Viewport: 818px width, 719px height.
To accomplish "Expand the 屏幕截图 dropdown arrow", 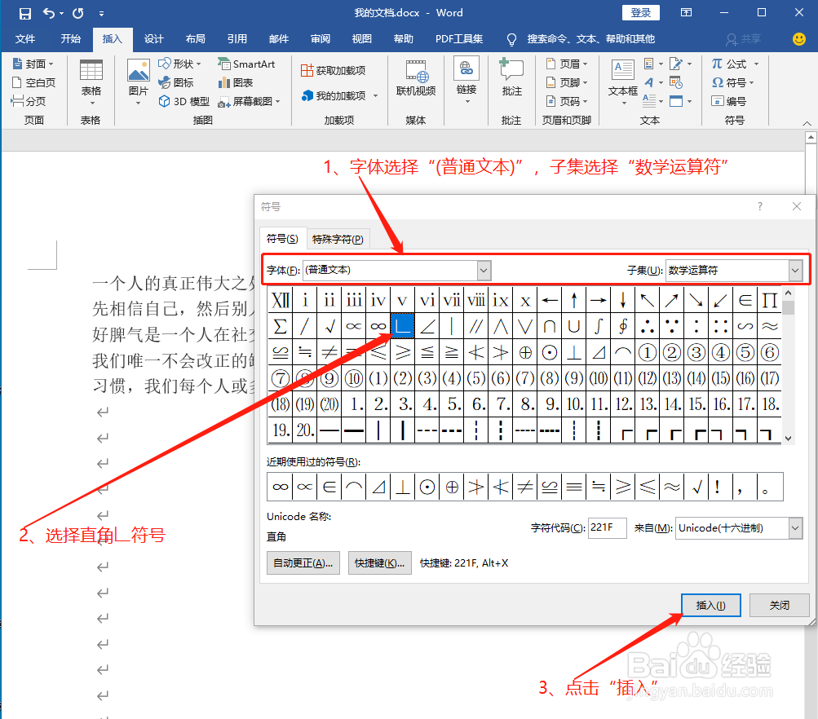I will [x=277, y=102].
